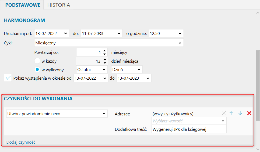Decrease the day of month spinner

pyautogui.click(x=105, y=63)
